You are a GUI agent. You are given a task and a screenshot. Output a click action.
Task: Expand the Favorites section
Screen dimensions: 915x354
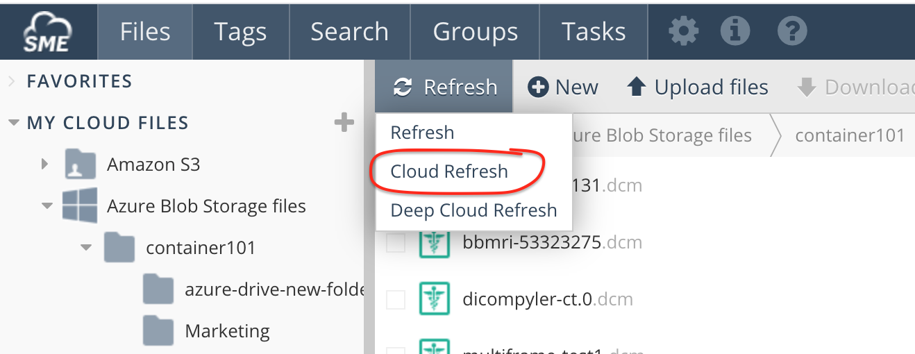[12, 82]
